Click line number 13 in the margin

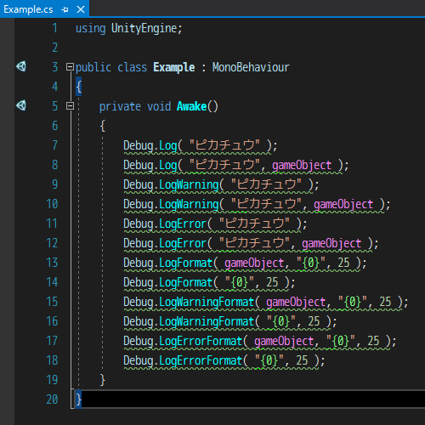(52, 263)
